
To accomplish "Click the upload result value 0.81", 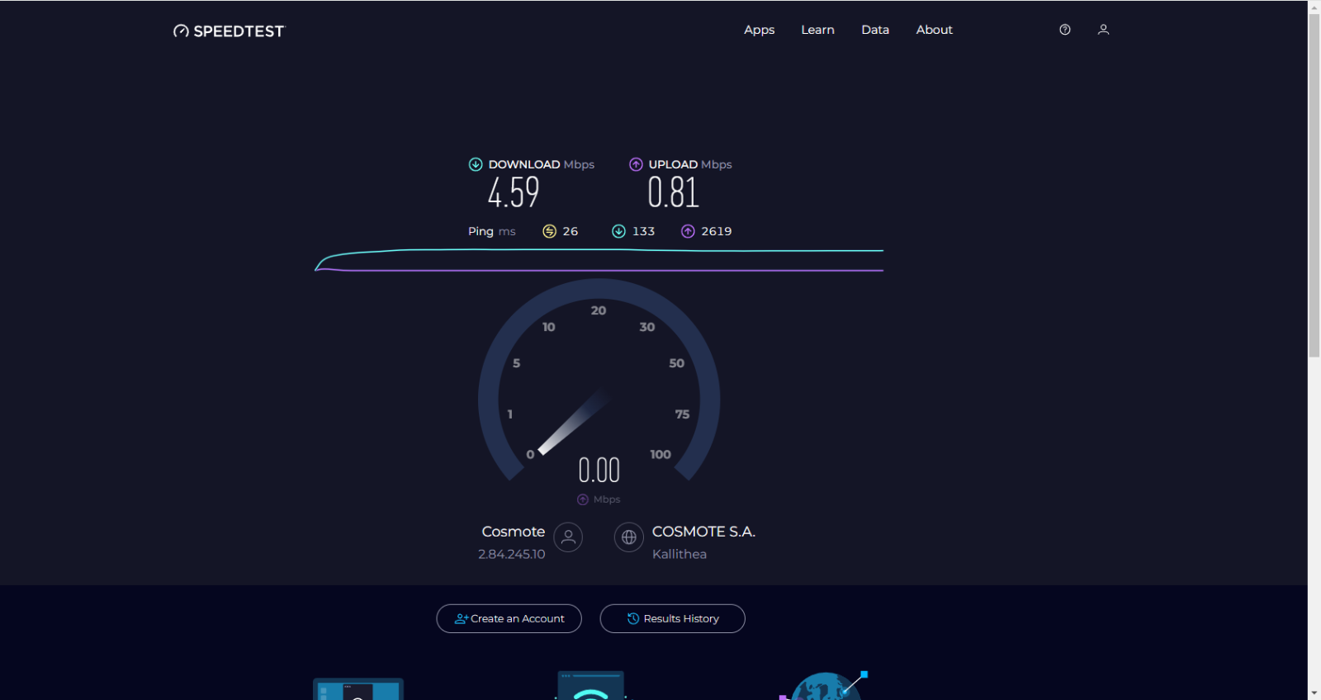I will click(673, 192).
